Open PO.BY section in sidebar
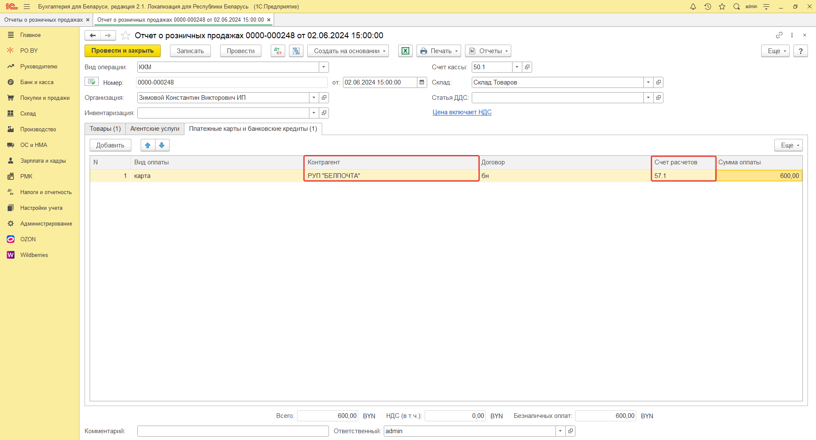 [29, 51]
